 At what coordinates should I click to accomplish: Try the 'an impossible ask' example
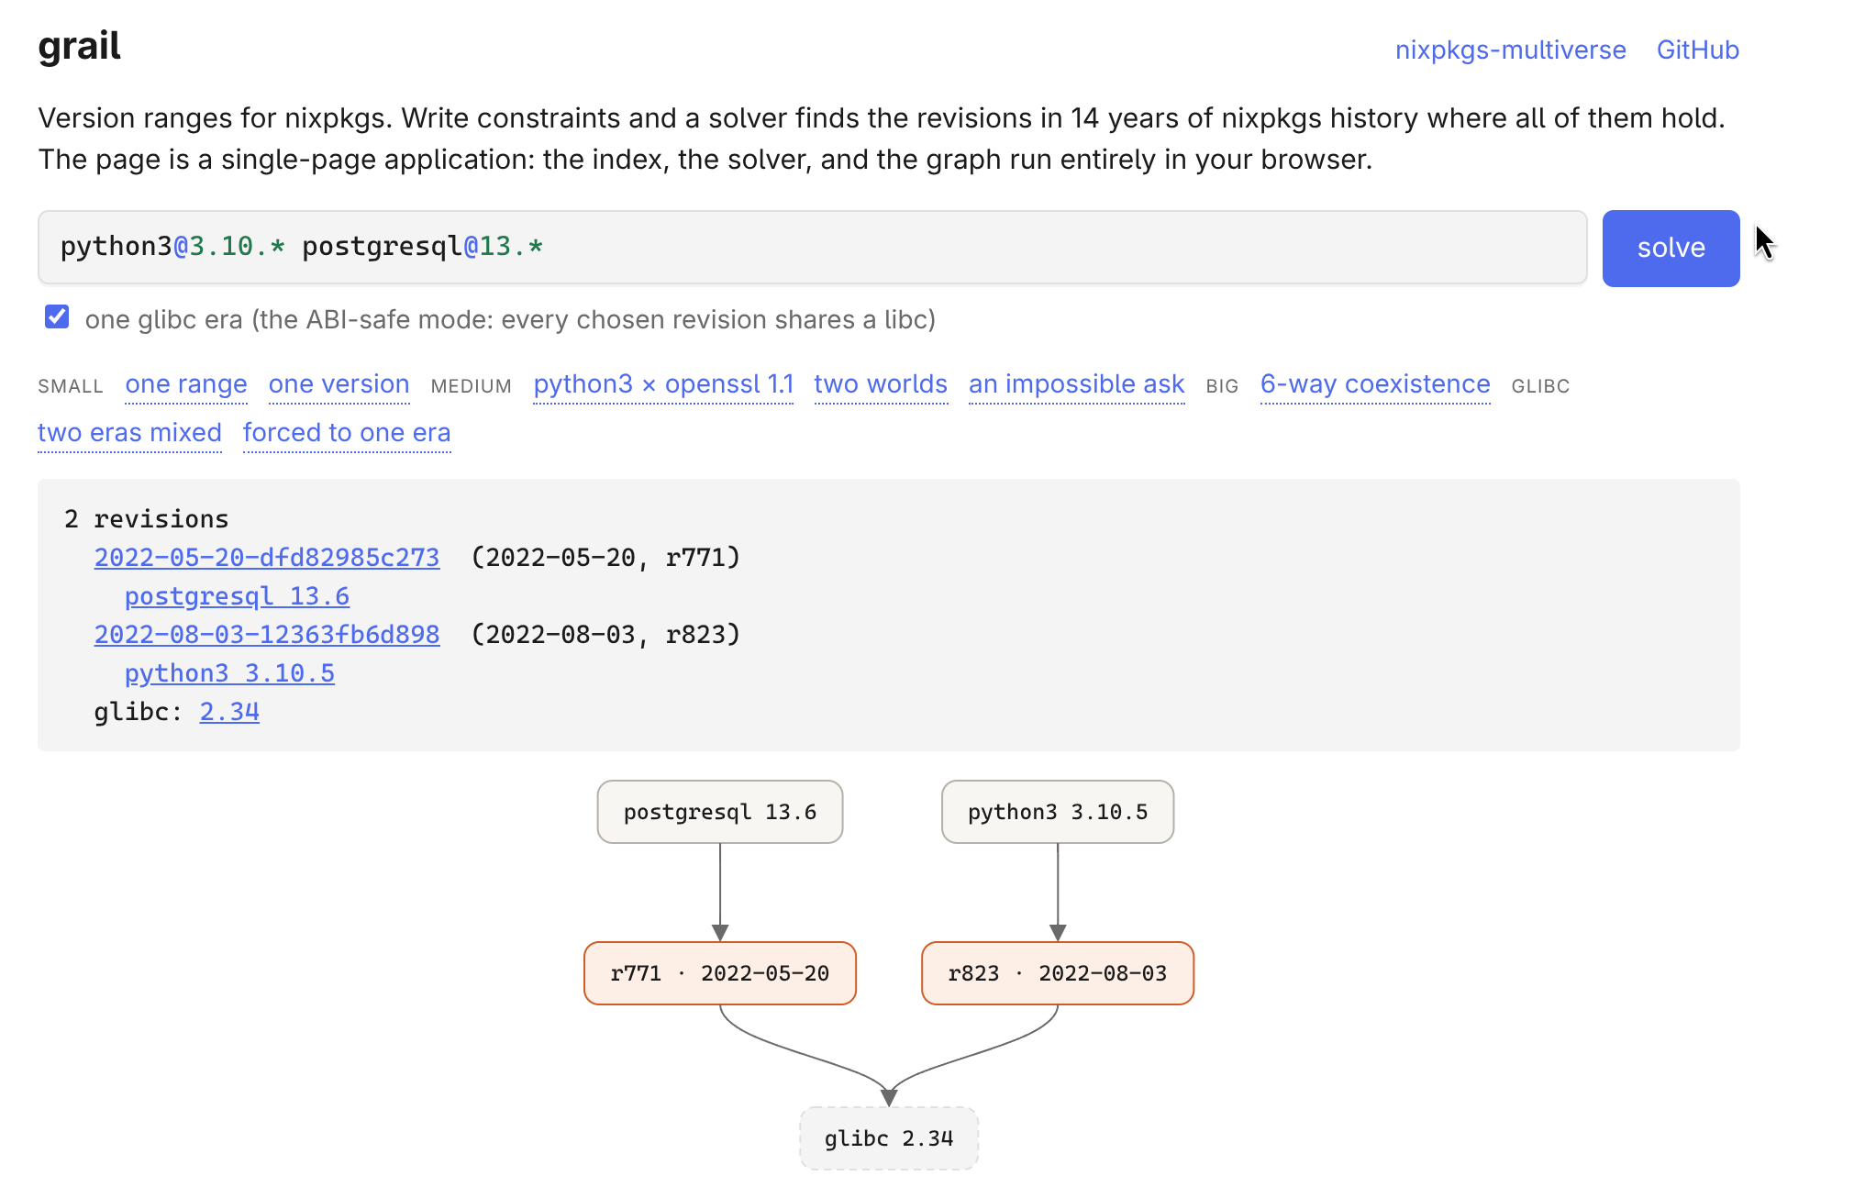click(x=1077, y=384)
